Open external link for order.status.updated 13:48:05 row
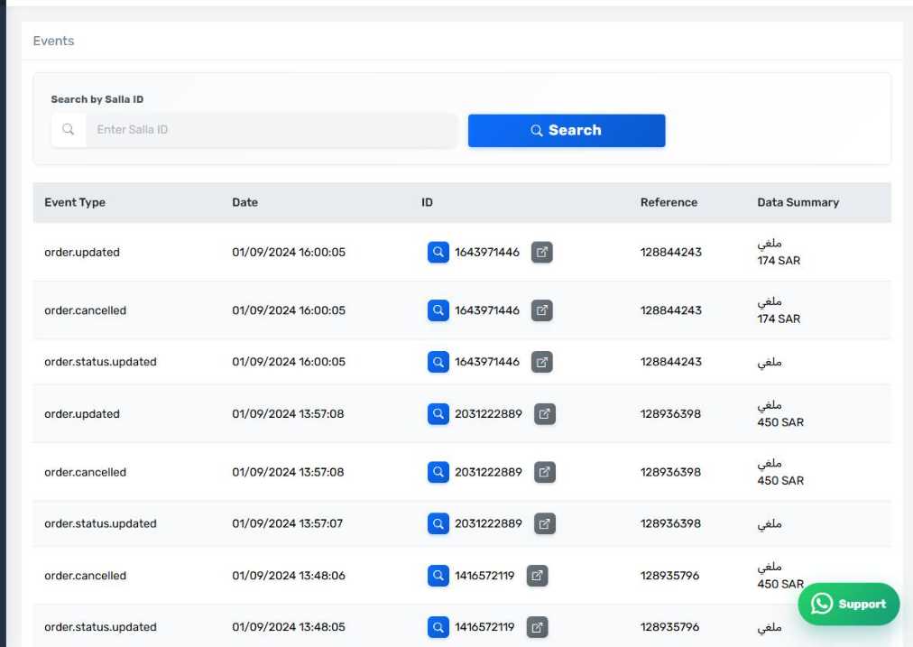 [x=537, y=627]
